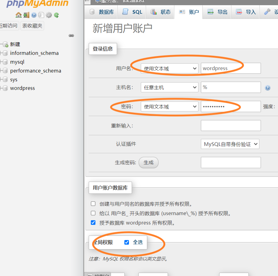Switch to the 导入 tab
Viewport: 278px width, 276px height.
(245, 12)
